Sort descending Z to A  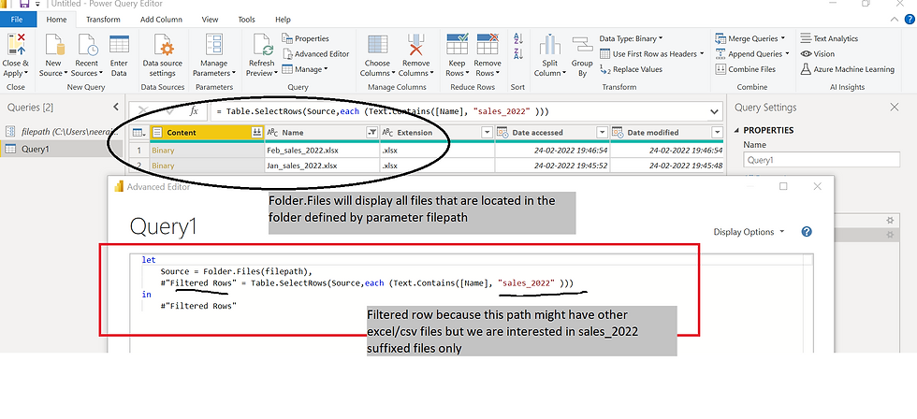point(517,54)
